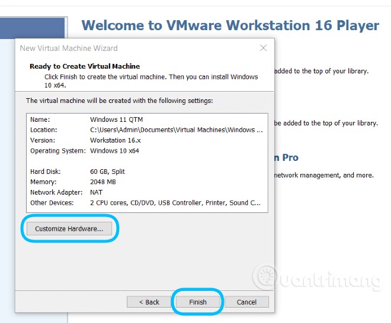Select the 'Workstation 16.x' version value
The width and height of the screenshot is (391, 323).
(x=116, y=140)
